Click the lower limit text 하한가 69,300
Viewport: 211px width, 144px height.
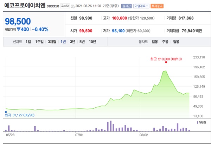138,31
